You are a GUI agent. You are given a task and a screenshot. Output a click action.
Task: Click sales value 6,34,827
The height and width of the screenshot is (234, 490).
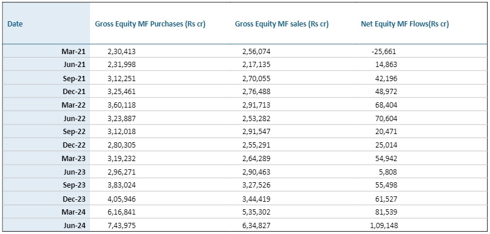click(x=256, y=226)
